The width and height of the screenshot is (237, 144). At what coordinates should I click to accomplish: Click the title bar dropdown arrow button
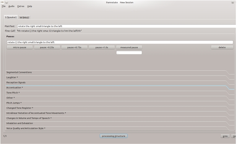(233, 2)
